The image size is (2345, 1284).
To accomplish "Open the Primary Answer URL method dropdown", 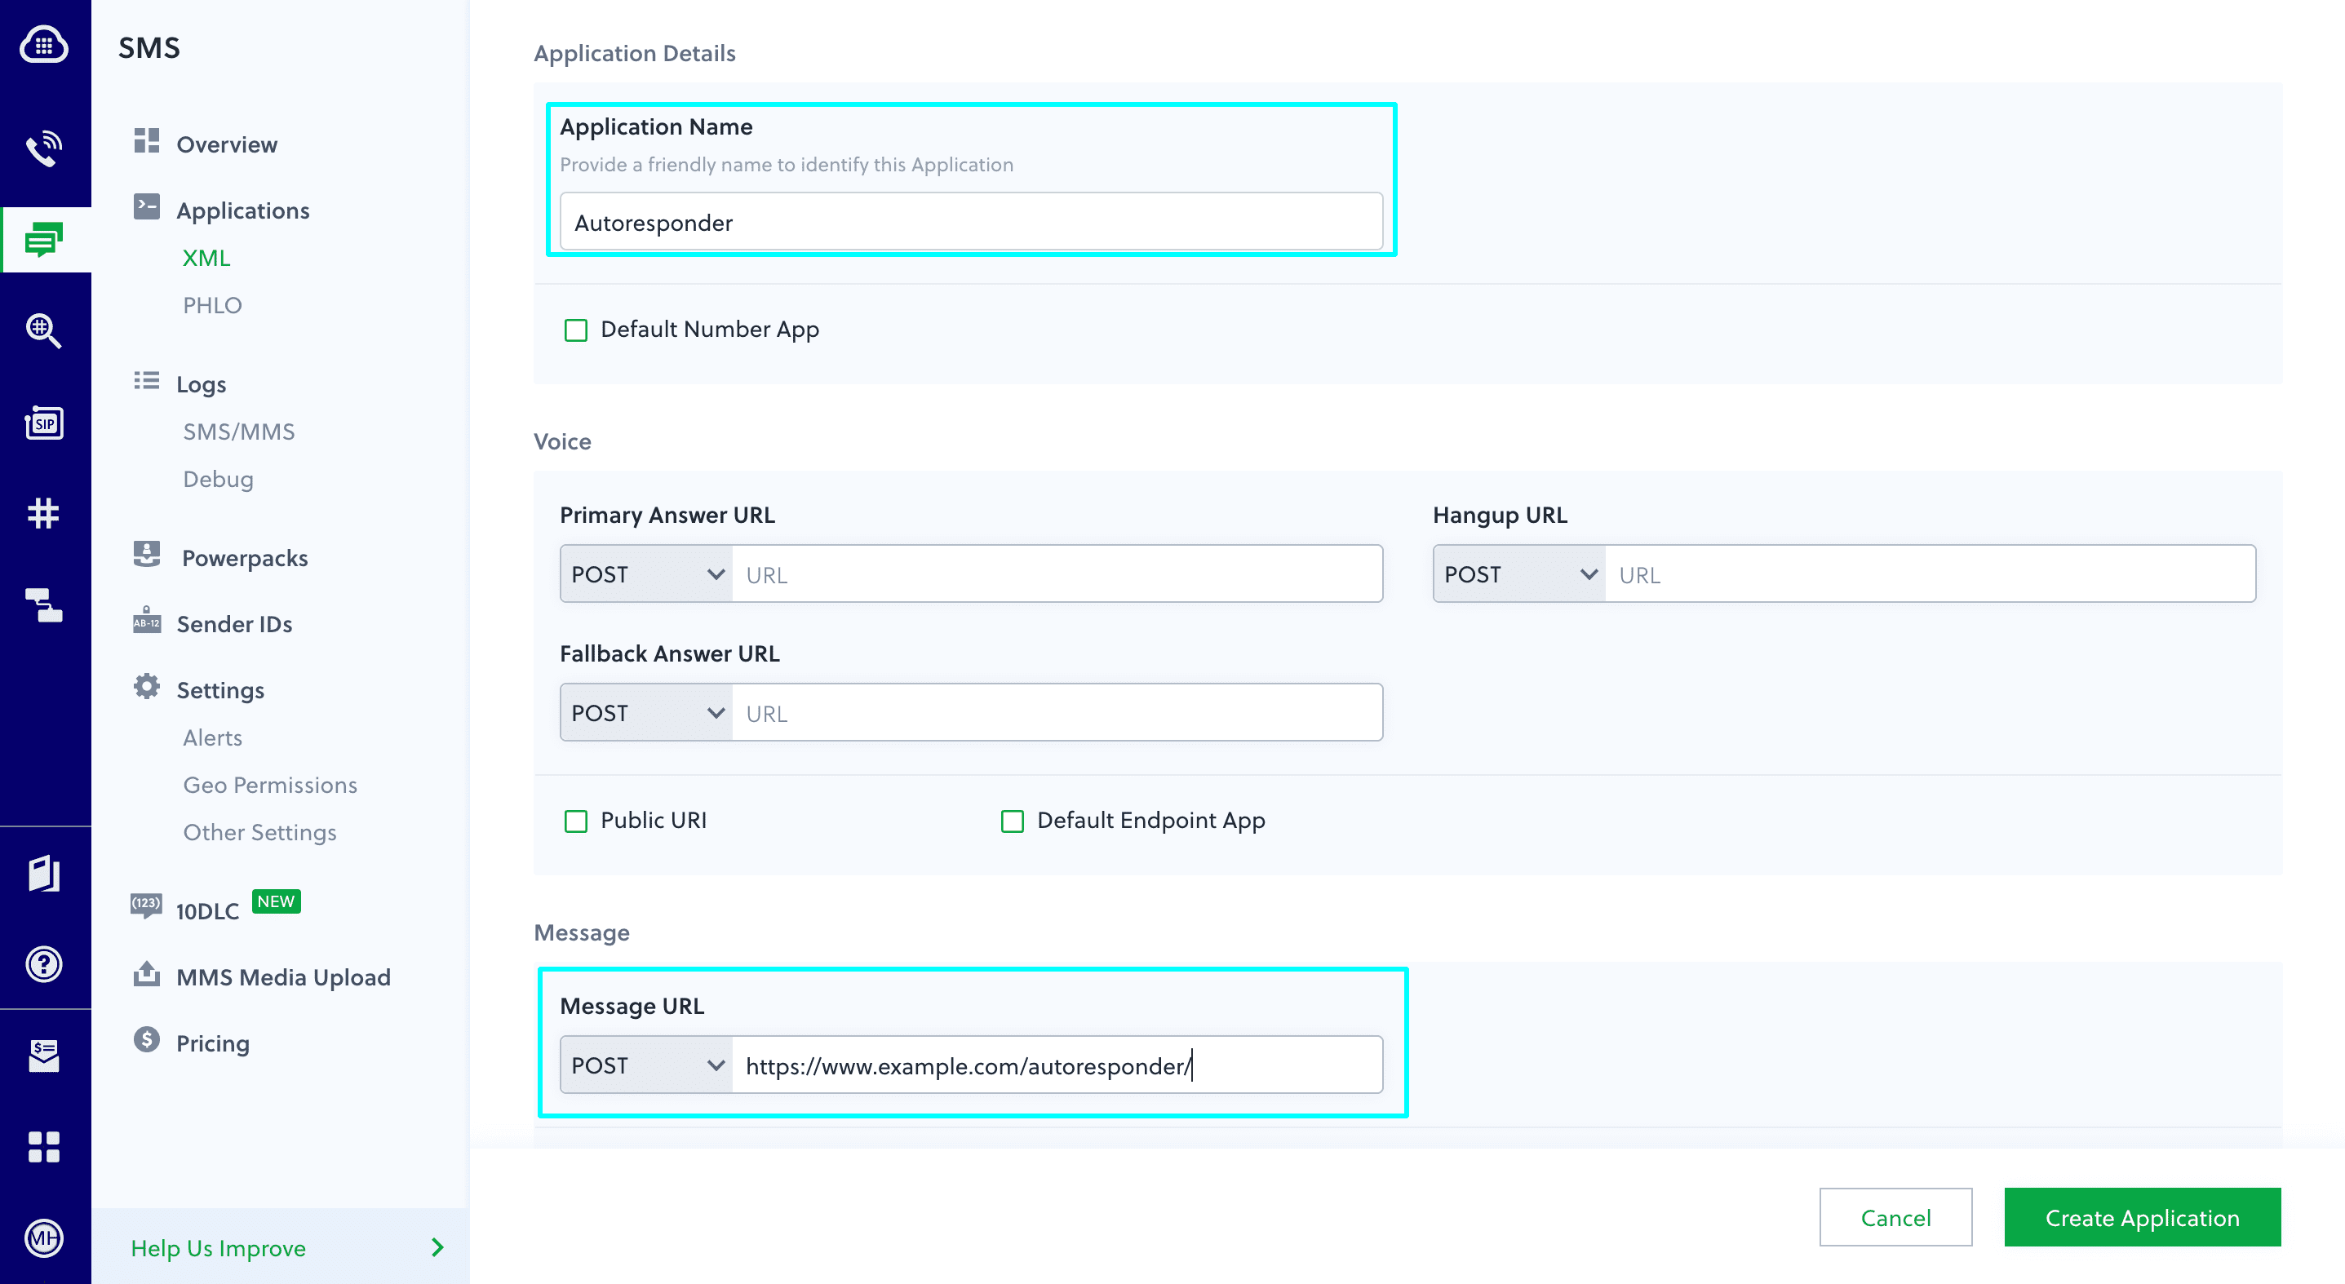I will (x=645, y=573).
